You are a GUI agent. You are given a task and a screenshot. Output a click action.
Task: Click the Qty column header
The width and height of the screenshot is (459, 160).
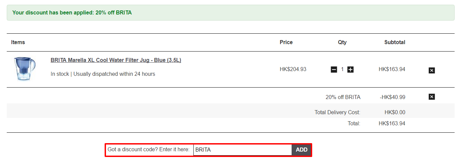point(342,42)
